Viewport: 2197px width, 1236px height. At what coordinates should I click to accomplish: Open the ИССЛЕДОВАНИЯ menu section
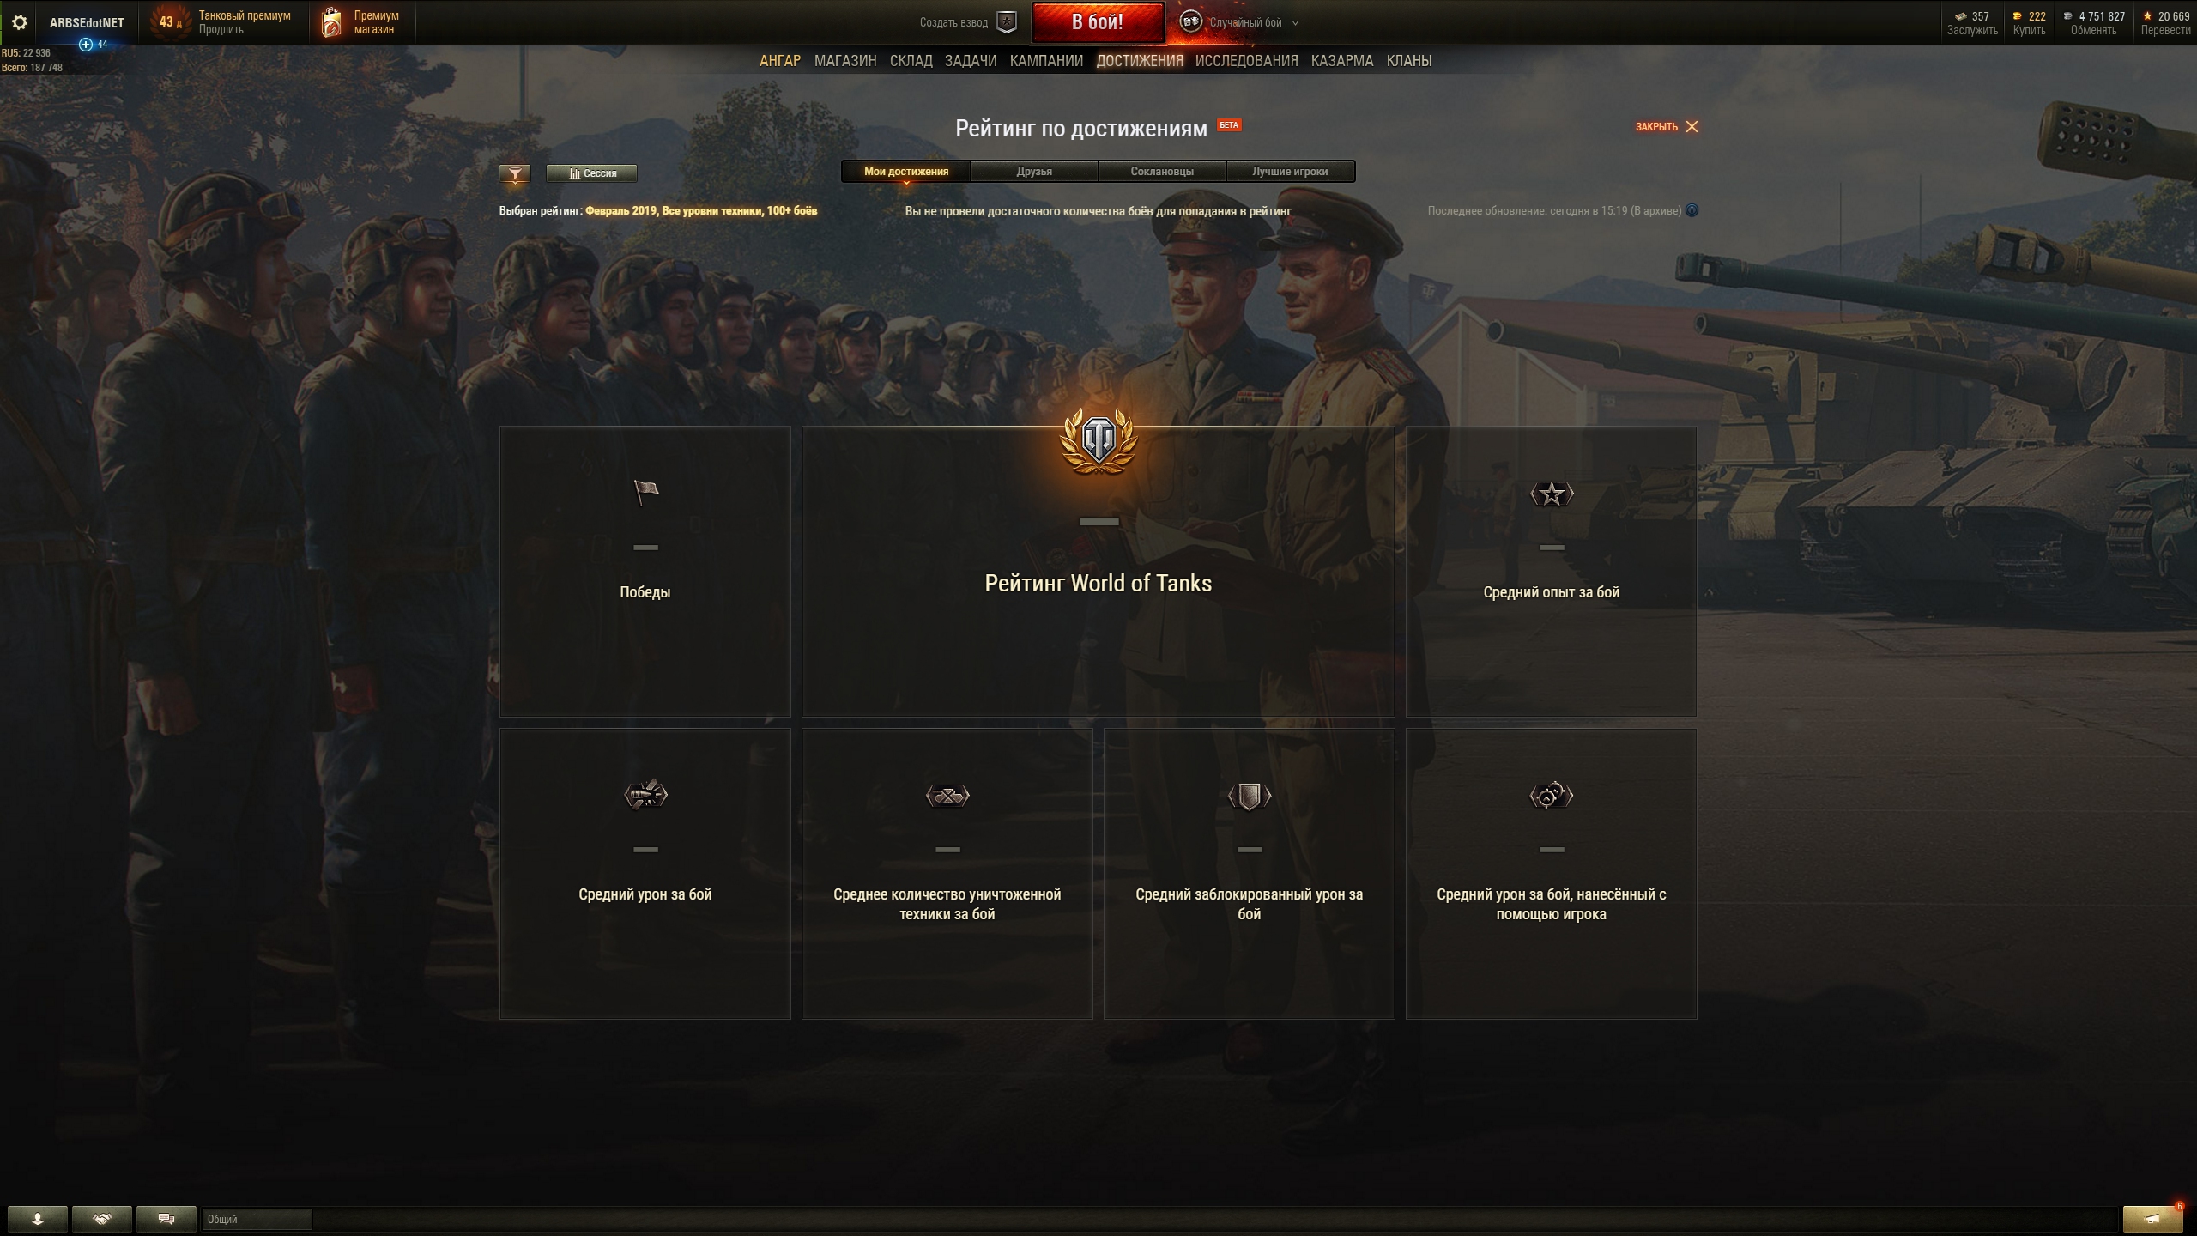click(x=1246, y=61)
